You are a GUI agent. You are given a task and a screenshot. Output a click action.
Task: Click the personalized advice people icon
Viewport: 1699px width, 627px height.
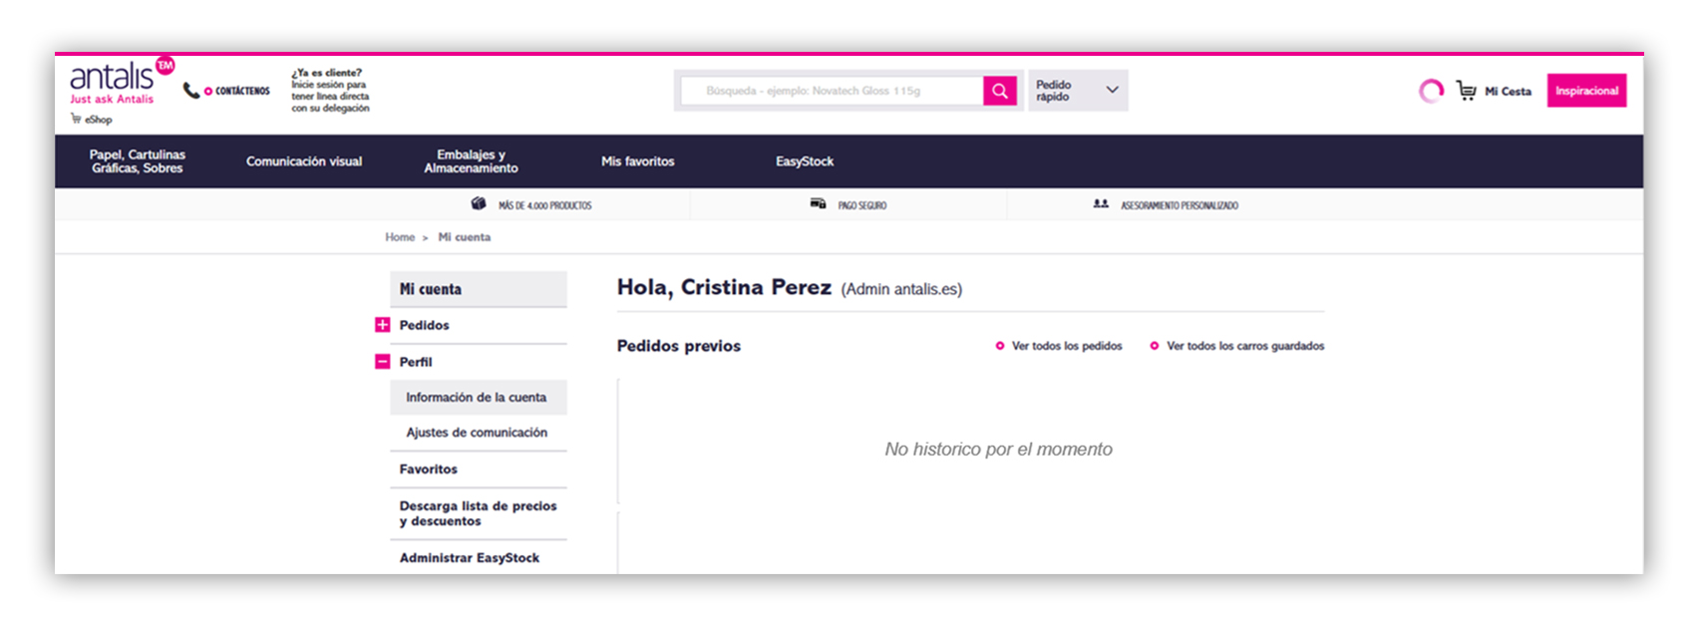tap(1101, 204)
